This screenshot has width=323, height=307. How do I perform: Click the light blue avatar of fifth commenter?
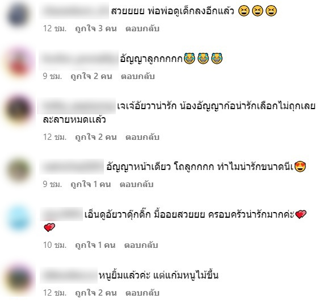[19, 219]
